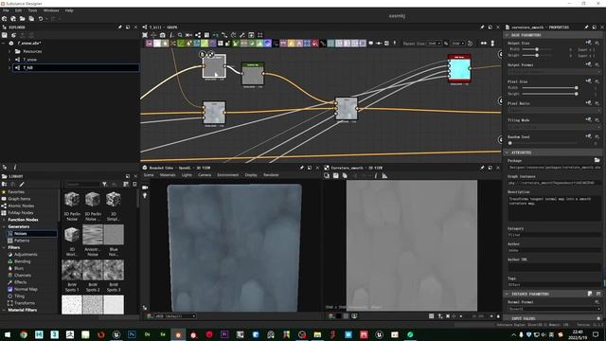This screenshot has height=341, width=606.
Task: Open the File menu
Action: [6, 10]
